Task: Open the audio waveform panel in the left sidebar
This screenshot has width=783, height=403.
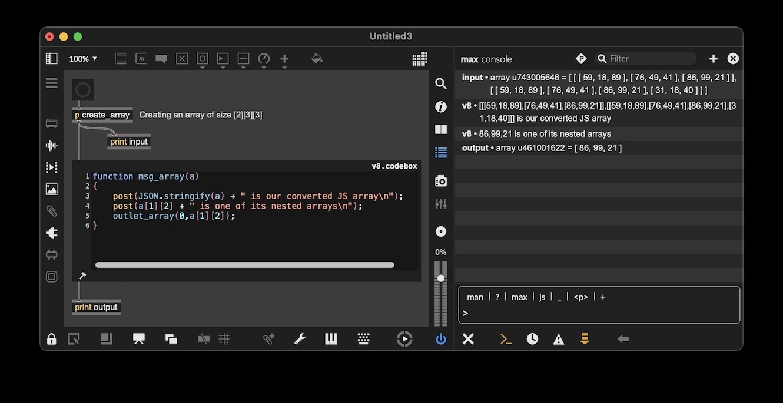Action: pyautogui.click(x=51, y=145)
